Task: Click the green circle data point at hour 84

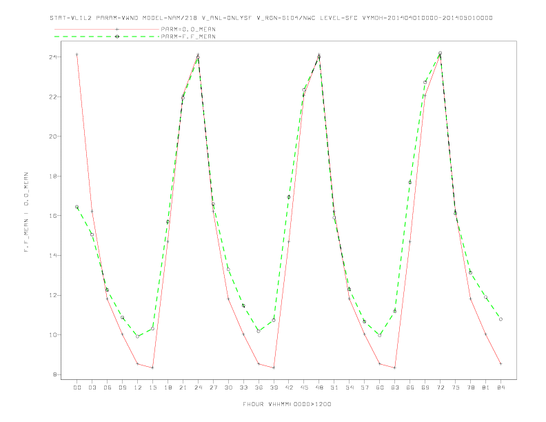Action: coord(501,319)
